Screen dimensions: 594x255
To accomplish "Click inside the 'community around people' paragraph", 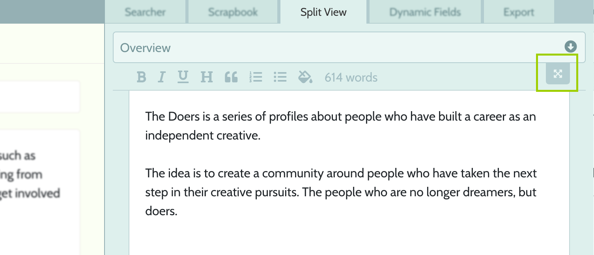I will click(341, 192).
